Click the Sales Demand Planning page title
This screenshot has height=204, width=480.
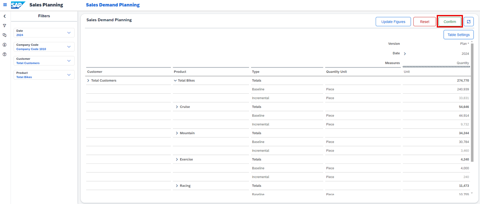(x=113, y=5)
